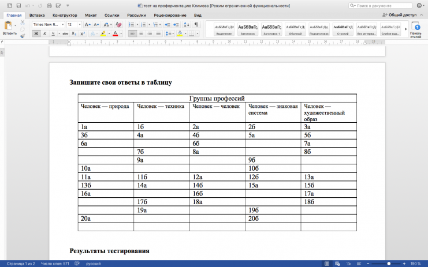The width and height of the screenshot is (428, 267).
Task: Select the Format Painter brush icon
Action: 23,35
